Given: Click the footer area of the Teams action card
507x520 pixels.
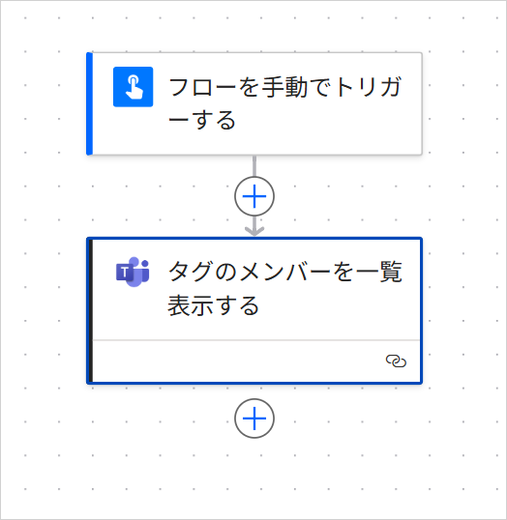Looking at the screenshot, I should [x=256, y=361].
